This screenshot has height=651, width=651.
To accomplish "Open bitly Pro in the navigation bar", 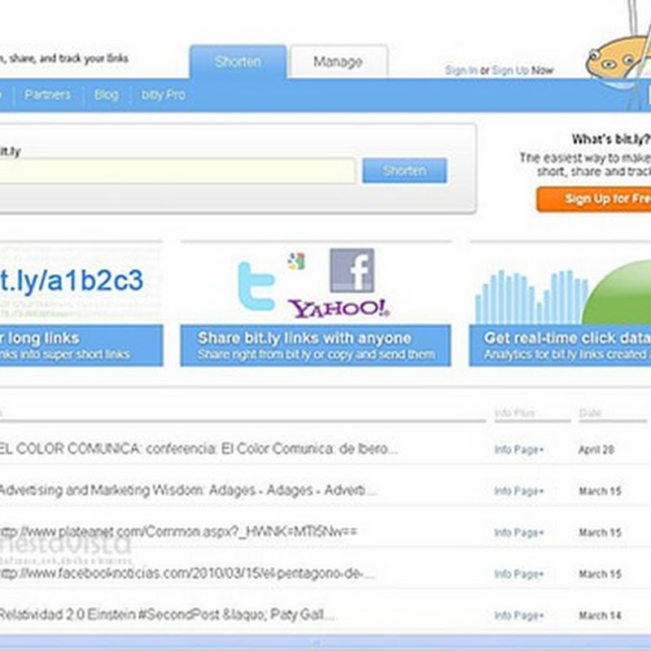I will (164, 94).
